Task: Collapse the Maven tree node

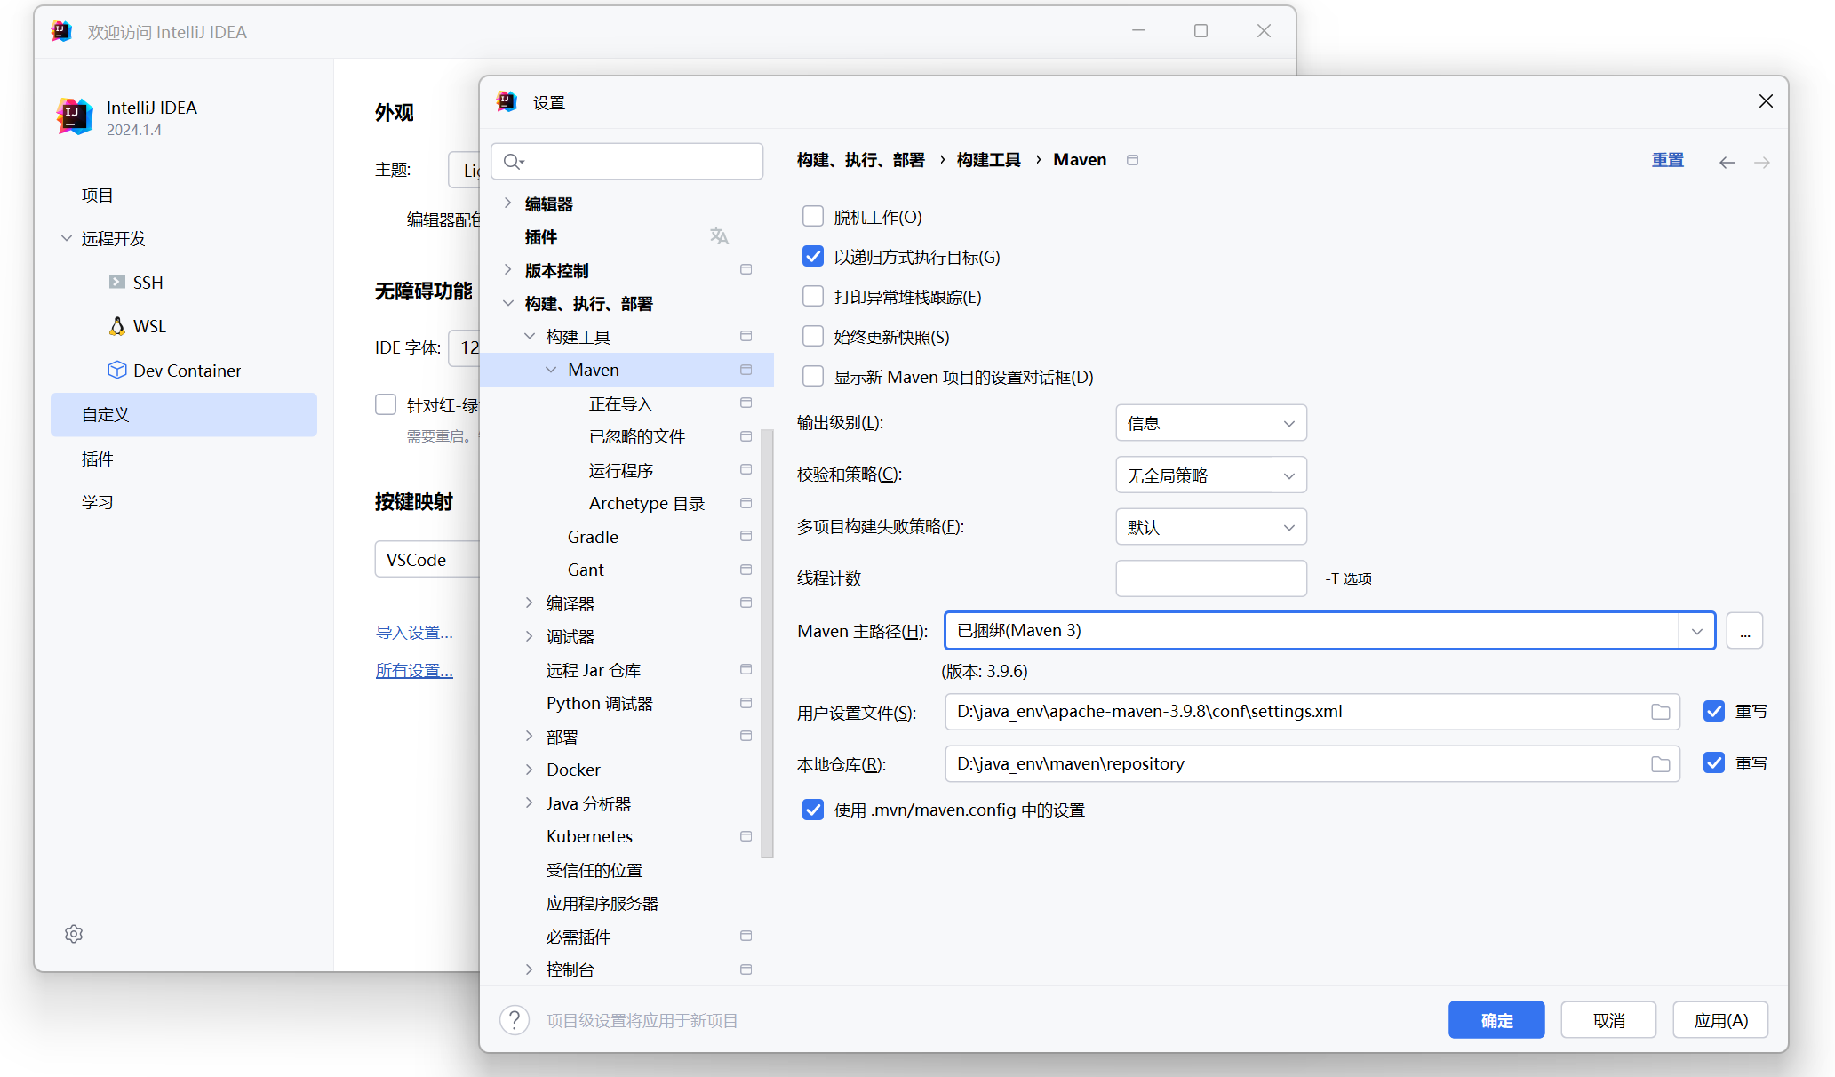Action: click(x=551, y=370)
